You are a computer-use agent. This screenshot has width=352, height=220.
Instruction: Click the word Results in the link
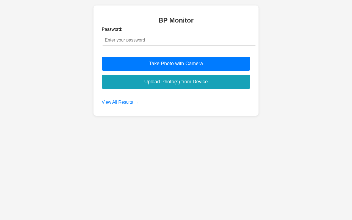coord(126,102)
